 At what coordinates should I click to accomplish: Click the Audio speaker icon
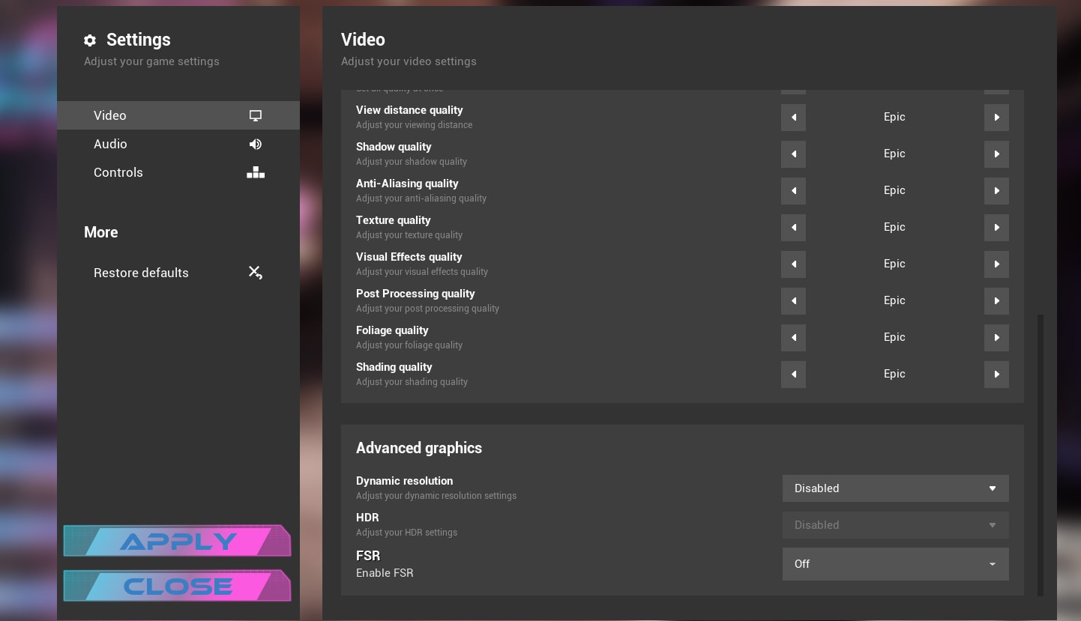click(256, 144)
